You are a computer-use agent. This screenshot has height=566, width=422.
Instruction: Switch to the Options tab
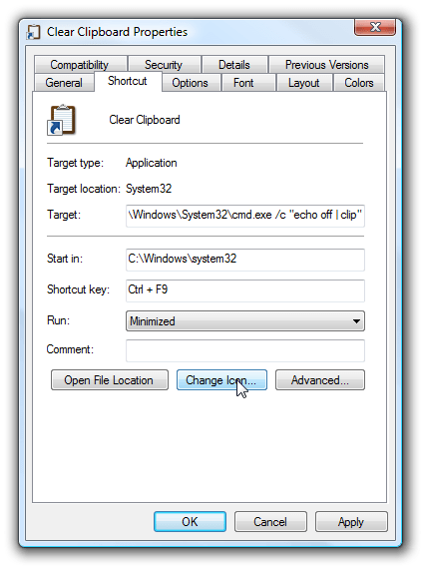191,83
